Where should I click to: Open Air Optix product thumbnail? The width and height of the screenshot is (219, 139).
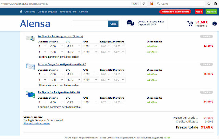point(30,94)
